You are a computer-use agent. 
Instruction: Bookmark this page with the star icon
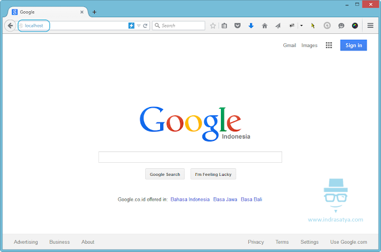click(x=213, y=26)
